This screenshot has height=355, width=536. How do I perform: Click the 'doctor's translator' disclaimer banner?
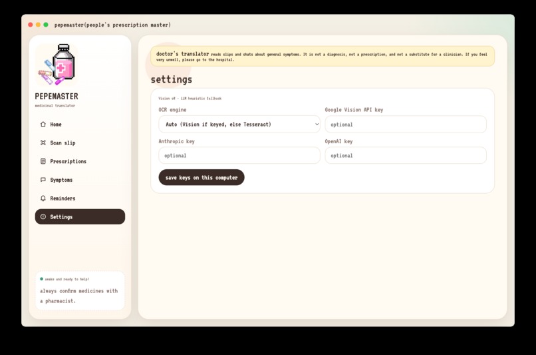pos(323,56)
